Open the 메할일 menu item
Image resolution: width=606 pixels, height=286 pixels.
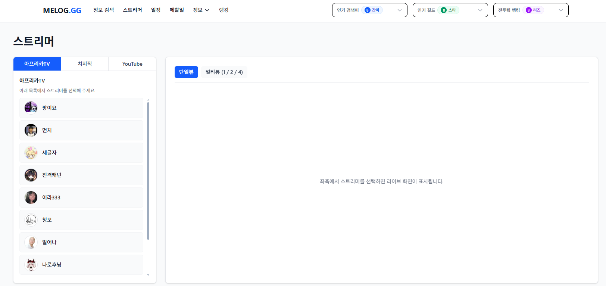click(177, 10)
